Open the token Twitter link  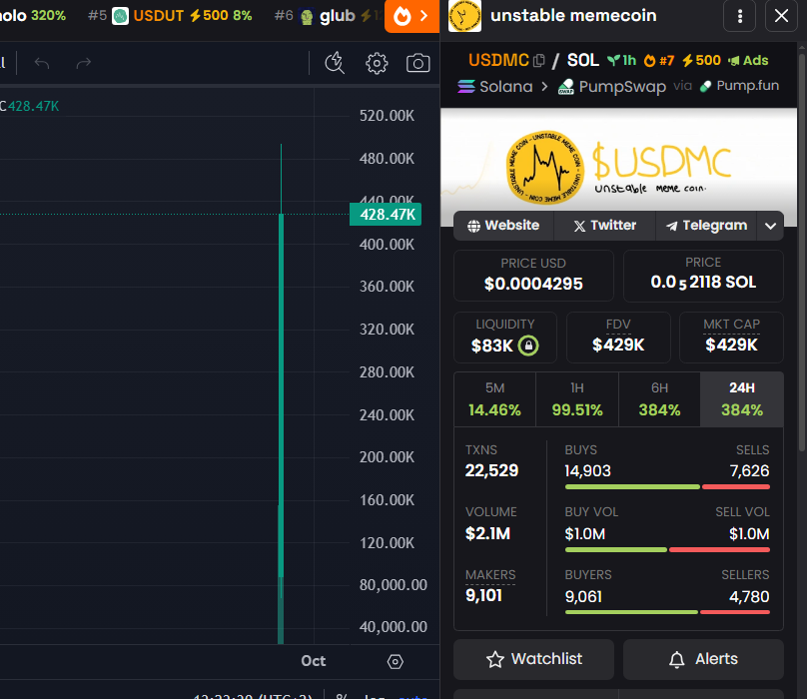pos(604,226)
